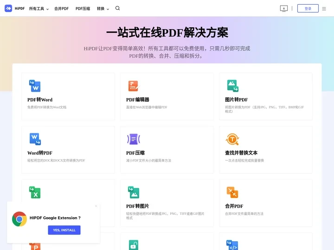Click the HiPDF logo icon
This screenshot has height=250, width=334.
click(8, 8)
